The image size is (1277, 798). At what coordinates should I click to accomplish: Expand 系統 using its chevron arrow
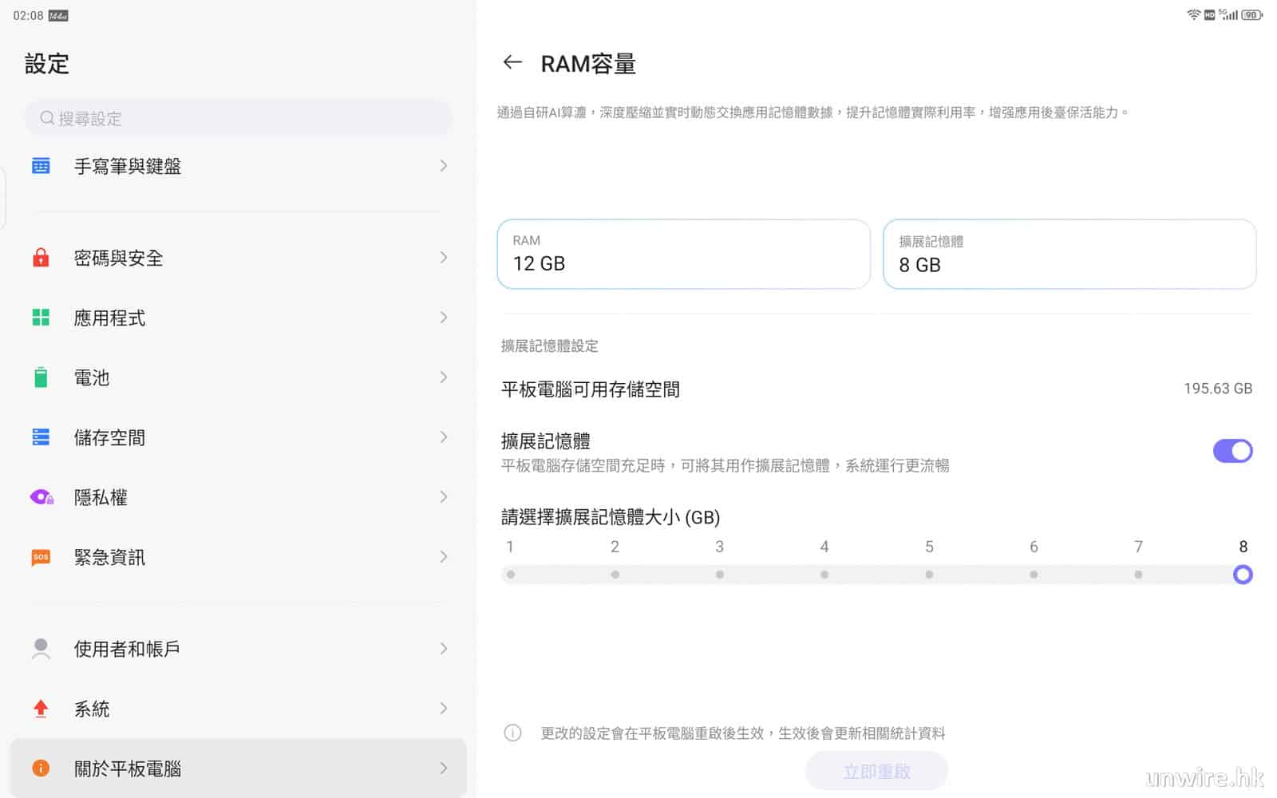[444, 709]
